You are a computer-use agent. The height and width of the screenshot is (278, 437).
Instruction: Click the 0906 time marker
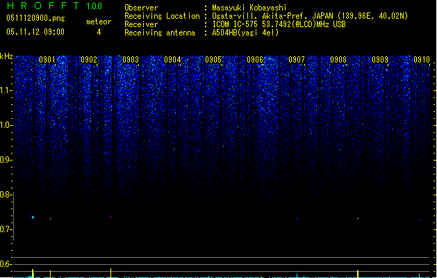(255, 60)
